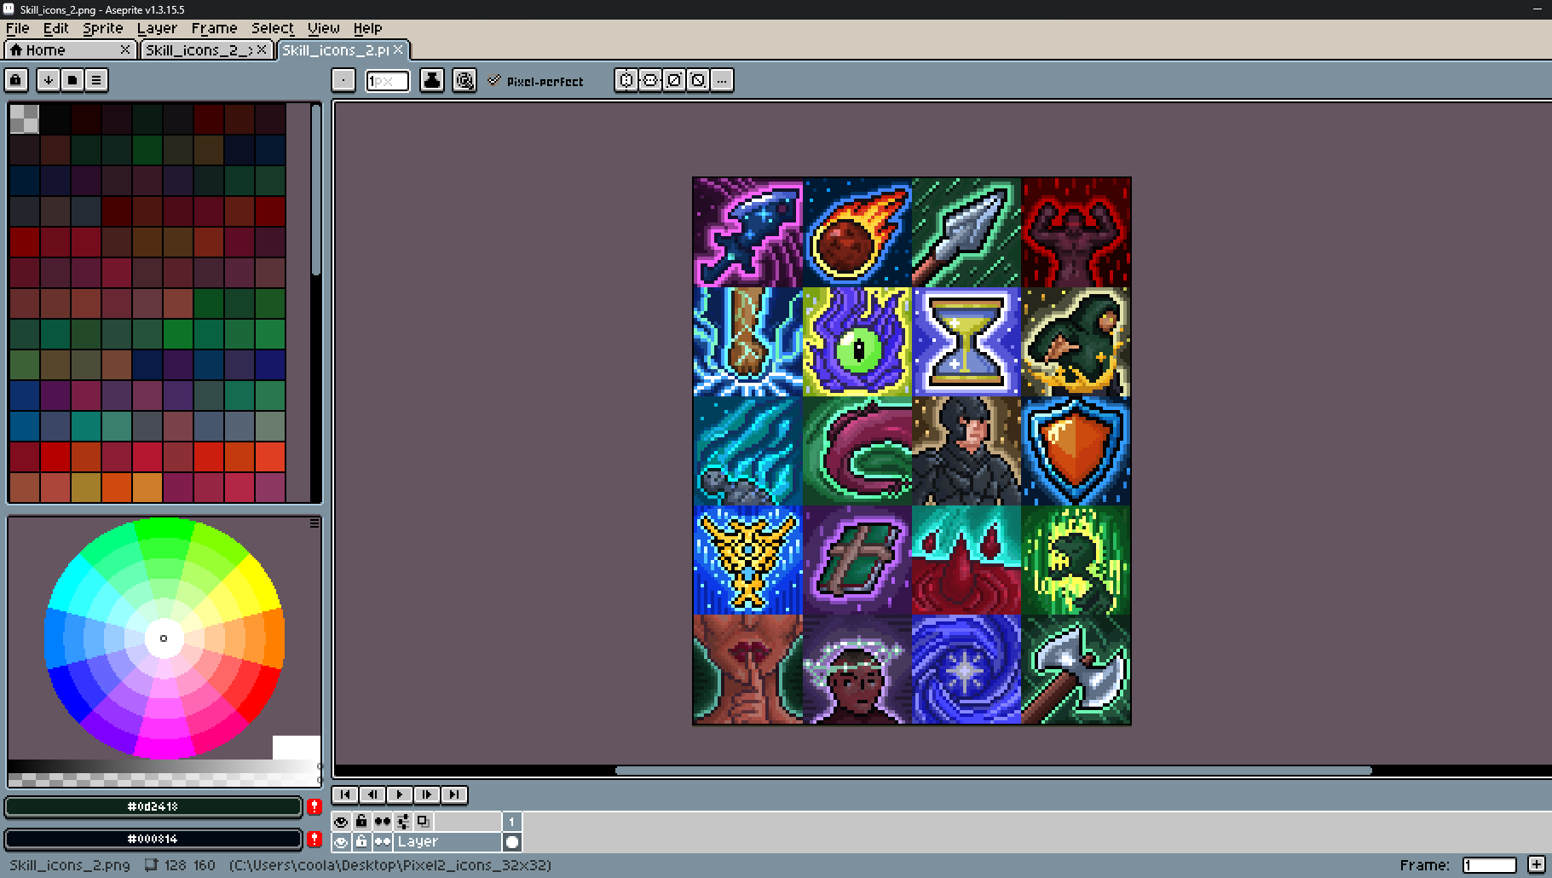Viewport: 1552px width, 878px height.
Task: Open the File menu
Action: tap(18, 28)
